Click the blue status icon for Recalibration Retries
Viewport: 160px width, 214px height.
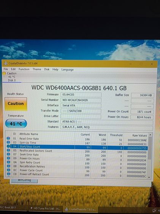[9, 166]
